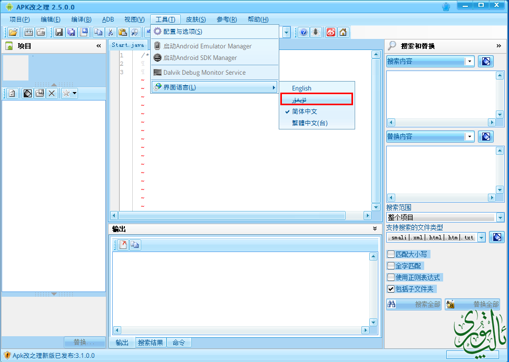
Task: Click the open folder toolbar icon
Action: pyautogui.click(x=13, y=33)
